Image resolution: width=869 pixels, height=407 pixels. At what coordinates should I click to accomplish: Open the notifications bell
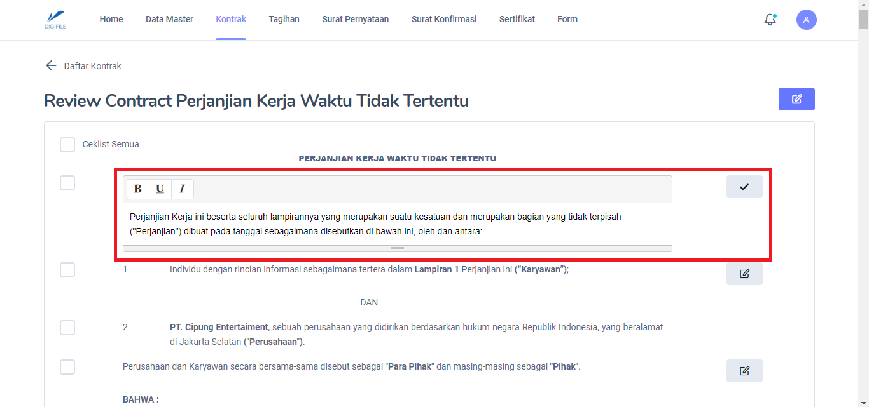tap(770, 20)
